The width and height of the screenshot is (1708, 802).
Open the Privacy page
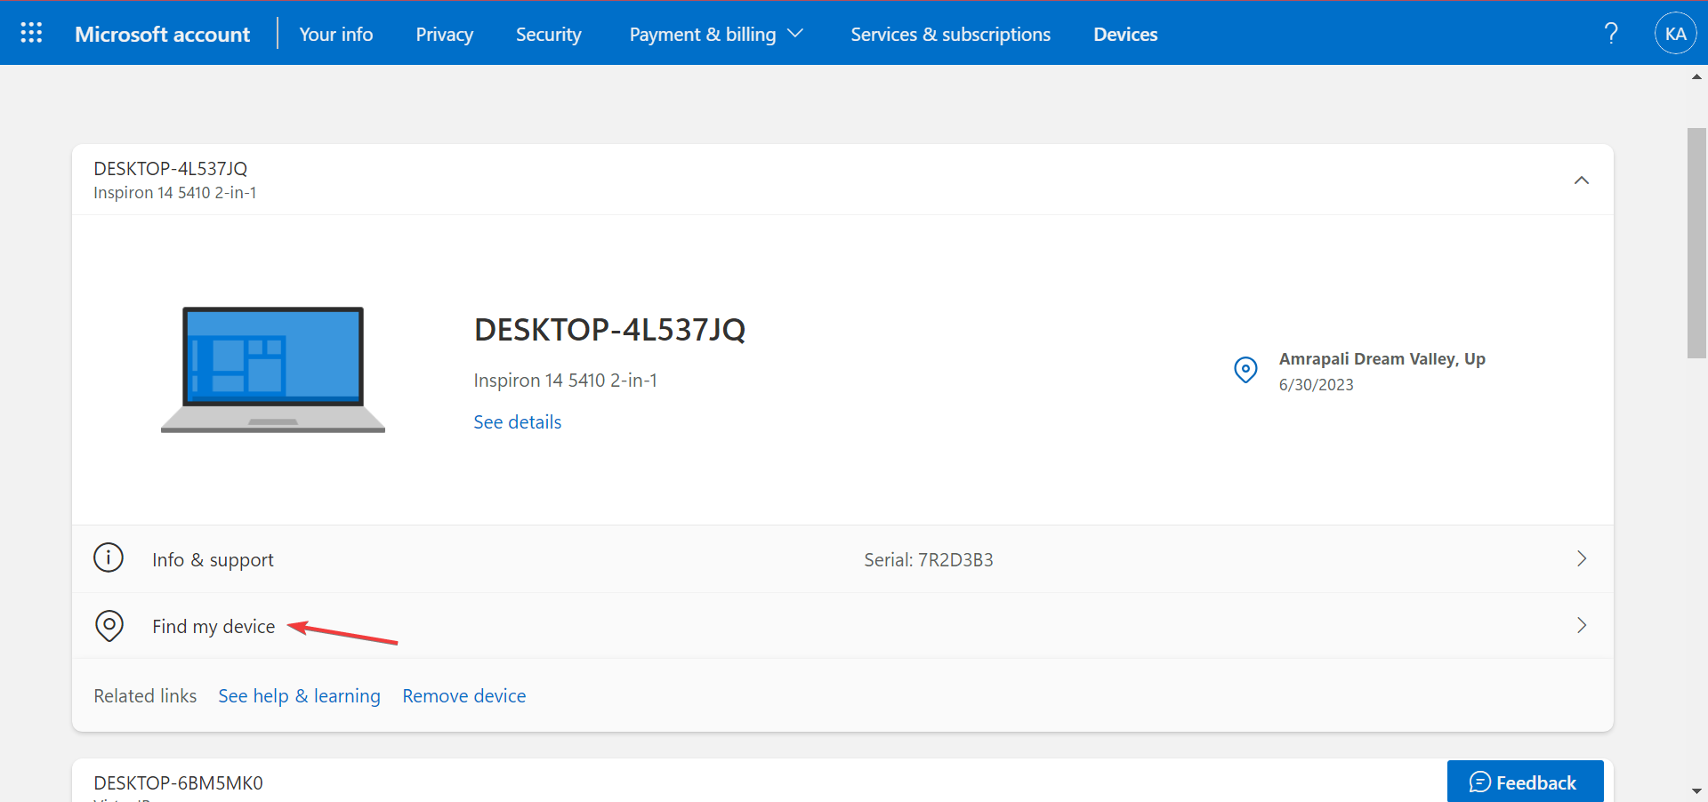[444, 34]
